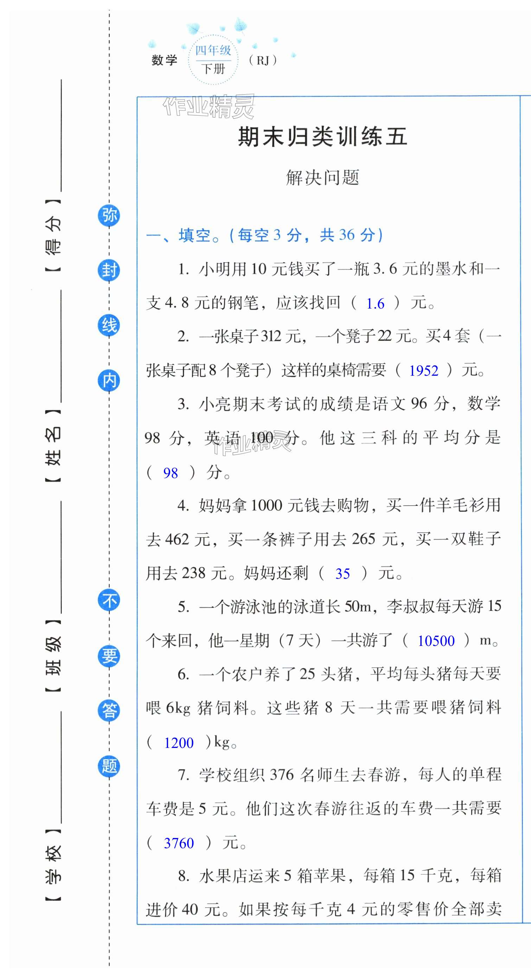Select the answer 3760 in question 7
The height and width of the screenshot is (978, 531).
click(x=178, y=843)
